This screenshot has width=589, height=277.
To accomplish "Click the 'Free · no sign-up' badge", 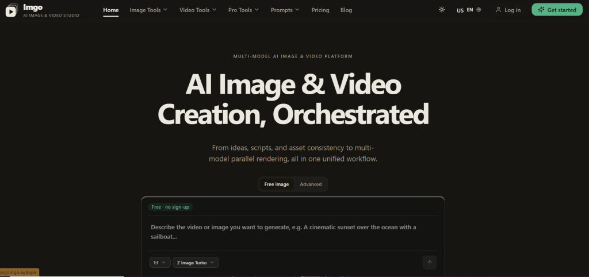I will 170,207.
